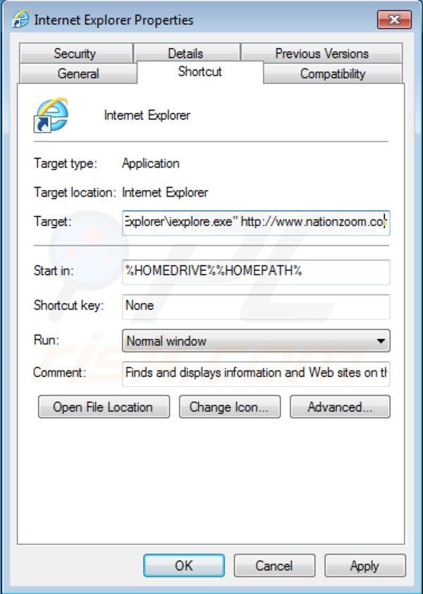Confirm with the OK button
The image size is (423, 594).
(184, 566)
